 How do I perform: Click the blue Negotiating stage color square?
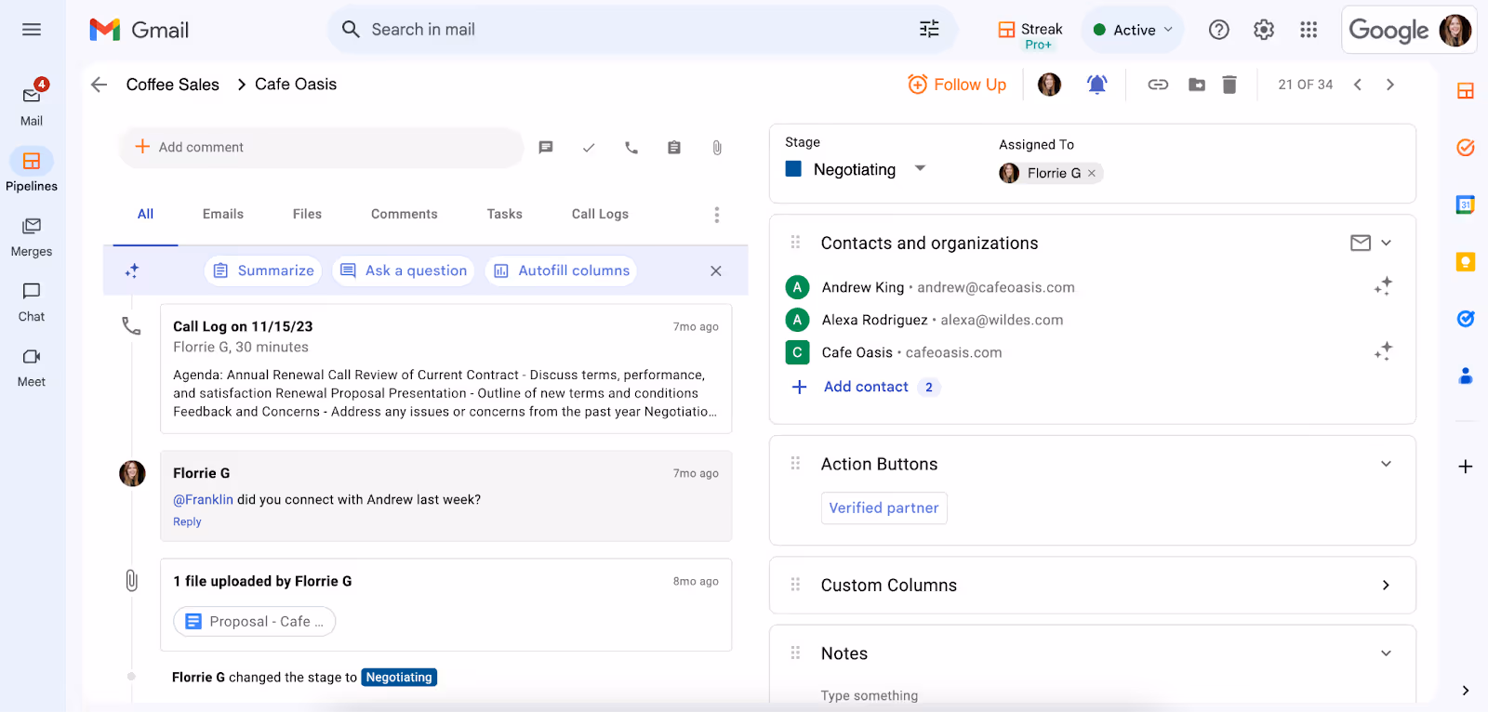[793, 169]
